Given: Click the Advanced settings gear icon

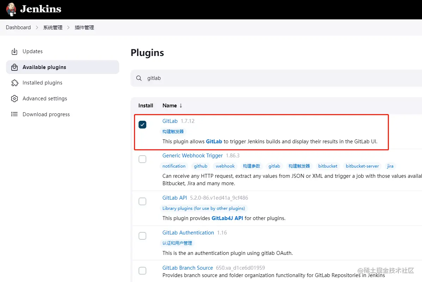Looking at the screenshot, I should (14, 99).
